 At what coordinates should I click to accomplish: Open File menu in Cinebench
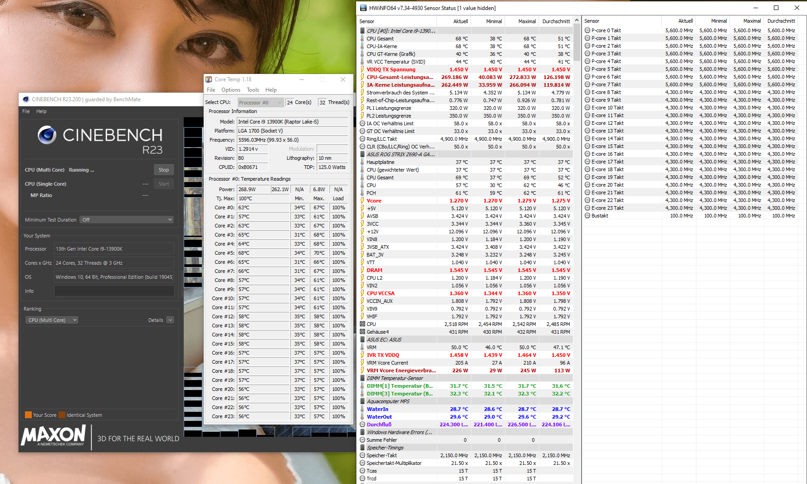pyautogui.click(x=26, y=111)
